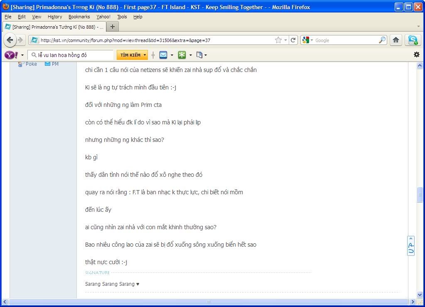Click the Yahoo toolbar separator grip
The height and width of the screenshot is (307, 425).
153,55
